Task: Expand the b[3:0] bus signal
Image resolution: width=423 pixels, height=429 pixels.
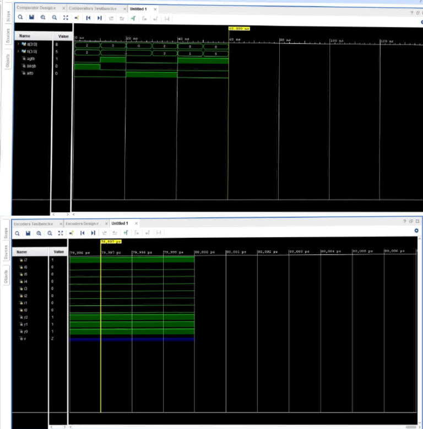Action: pyautogui.click(x=19, y=51)
